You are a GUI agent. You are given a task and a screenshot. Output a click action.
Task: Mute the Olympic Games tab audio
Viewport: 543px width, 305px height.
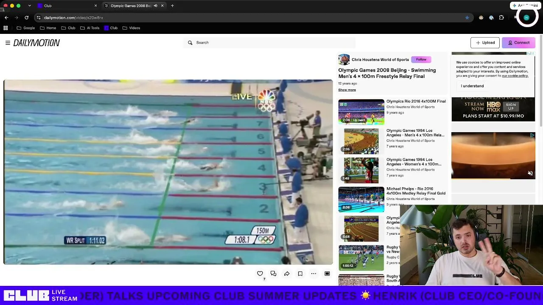point(155,6)
